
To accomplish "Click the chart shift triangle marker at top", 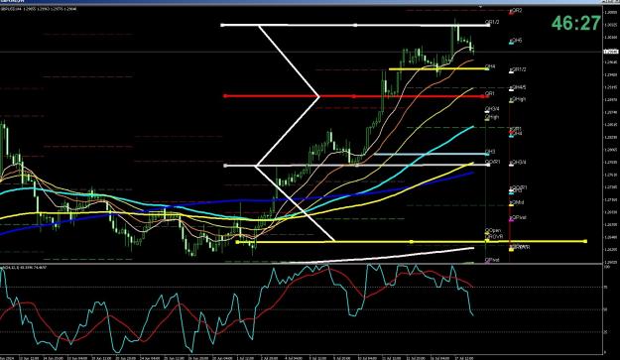I will tap(480, 7).
